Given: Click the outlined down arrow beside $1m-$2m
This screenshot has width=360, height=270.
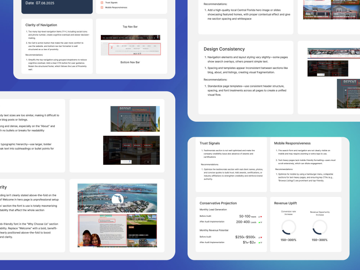Looking at the screenshot, I should [x=261, y=242].
